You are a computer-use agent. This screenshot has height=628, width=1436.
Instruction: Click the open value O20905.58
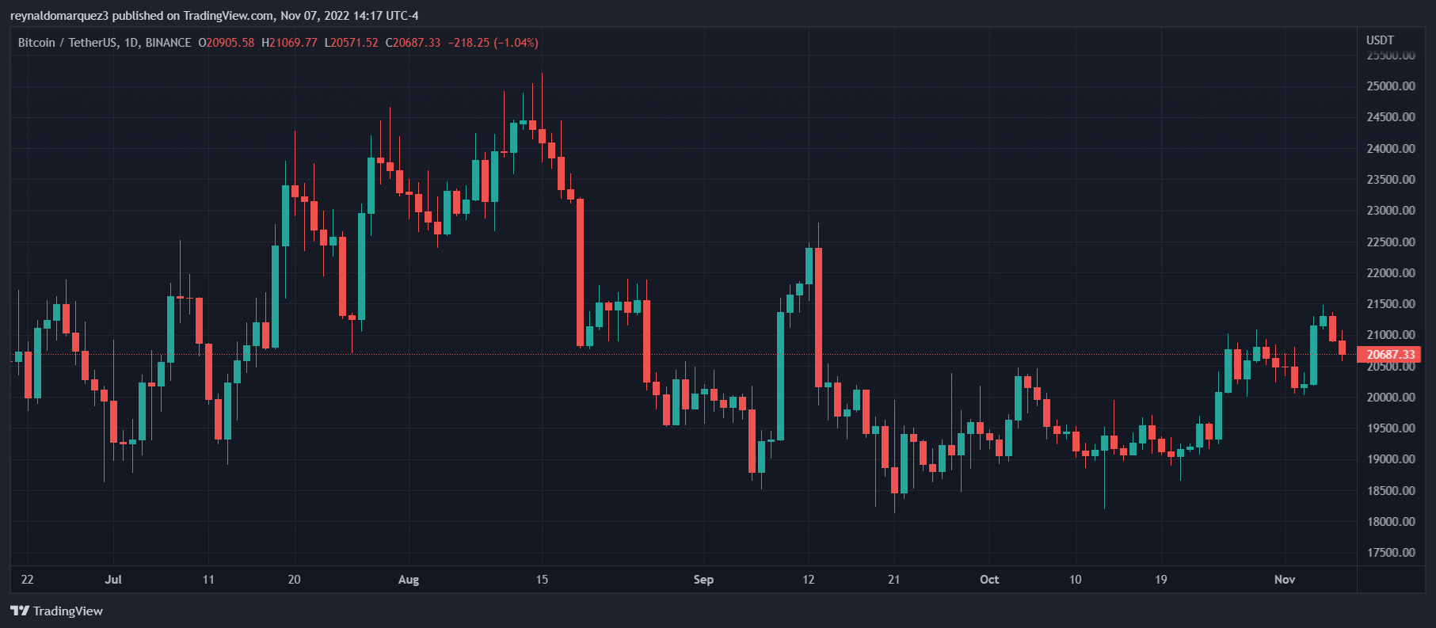coord(227,43)
